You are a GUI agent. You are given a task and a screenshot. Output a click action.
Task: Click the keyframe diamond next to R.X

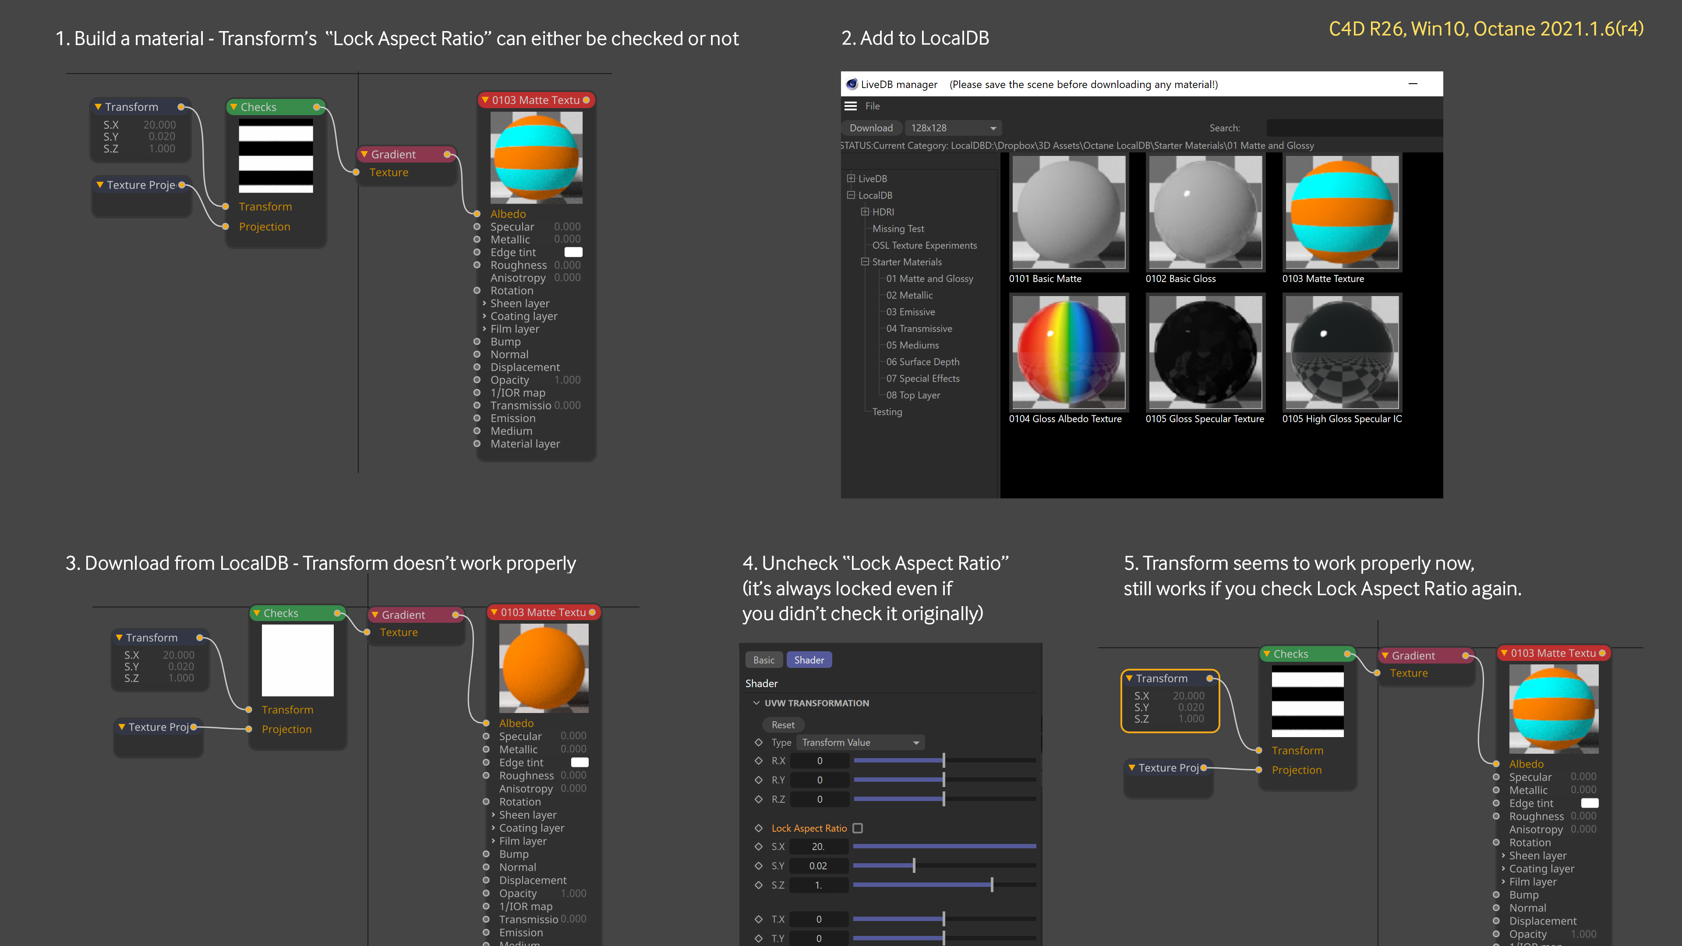click(x=758, y=761)
